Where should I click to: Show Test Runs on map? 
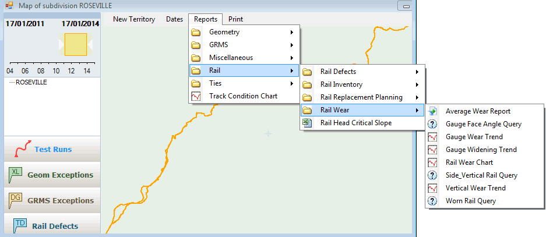(x=52, y=149)
